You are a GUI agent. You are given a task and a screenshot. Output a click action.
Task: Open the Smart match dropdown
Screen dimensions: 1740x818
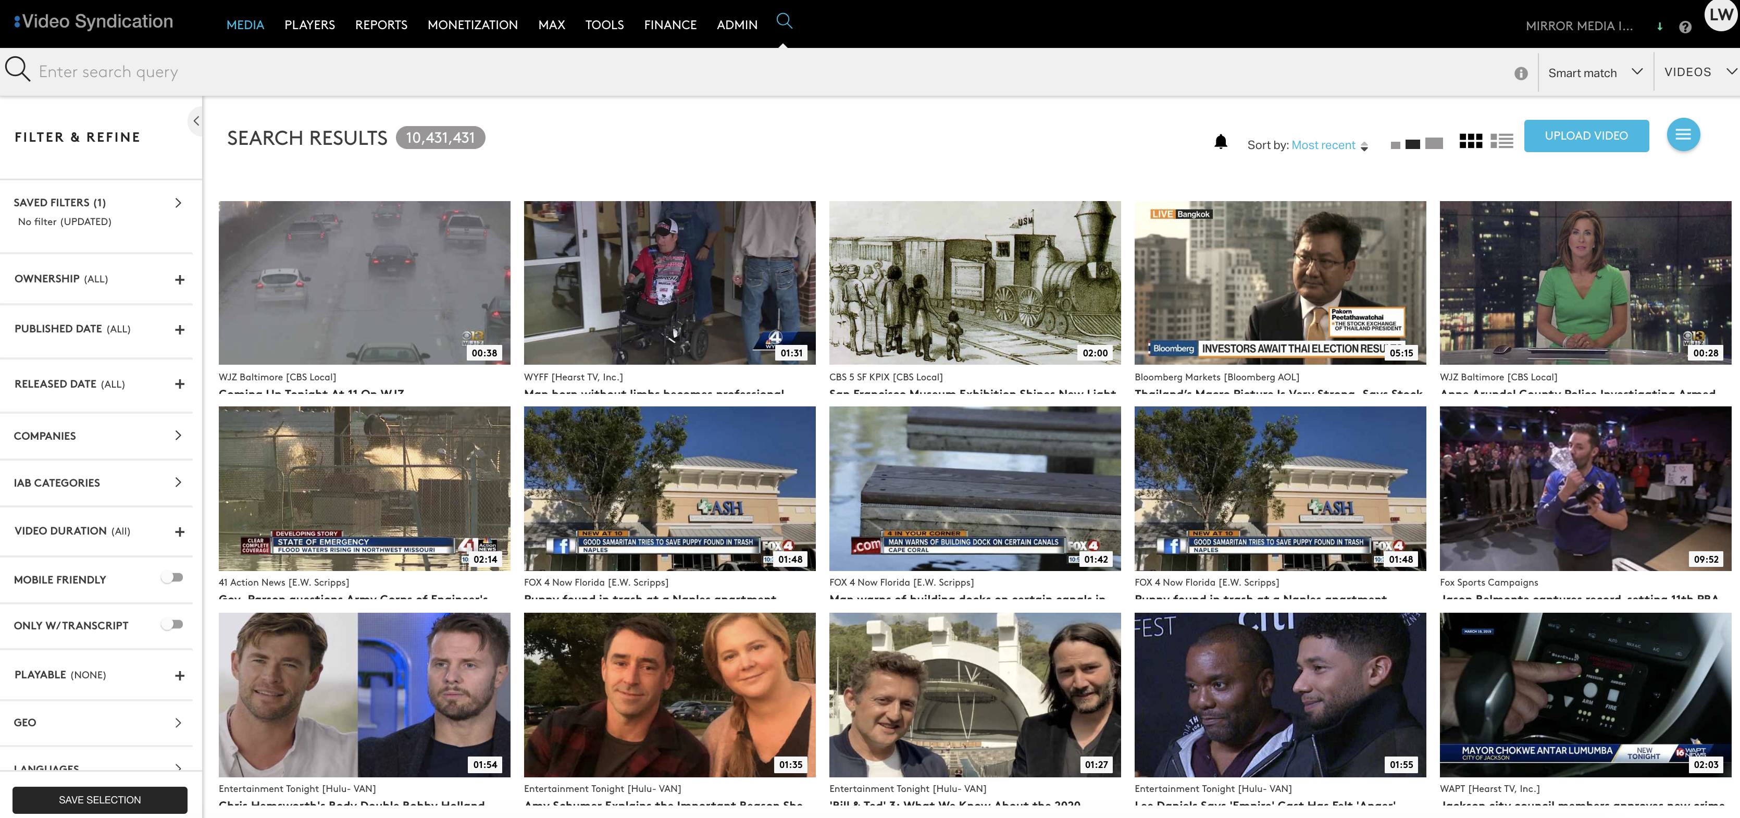click(1594, 72)
